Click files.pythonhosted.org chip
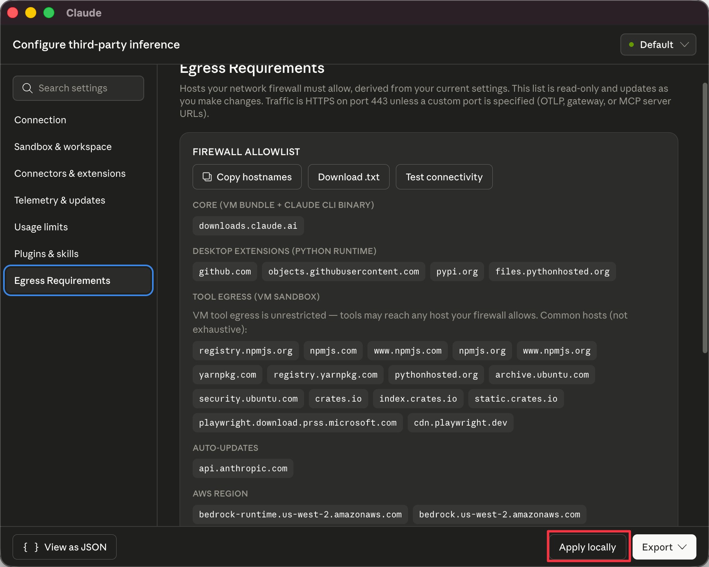The width and height of the screenshot is (709, 567). [x=552, y=271]
